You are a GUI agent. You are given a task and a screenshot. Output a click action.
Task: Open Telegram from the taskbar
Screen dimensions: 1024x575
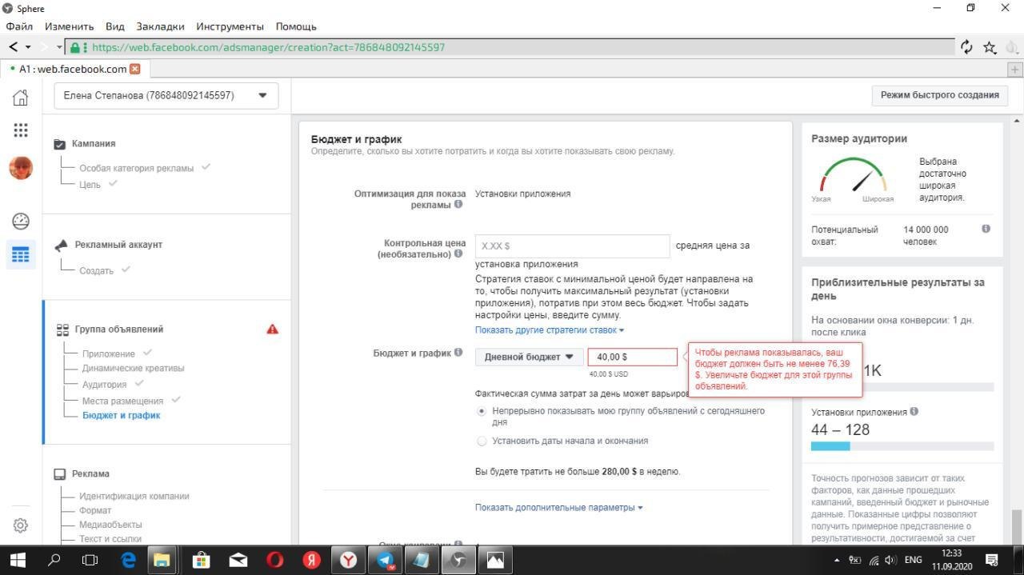(385, 560)
